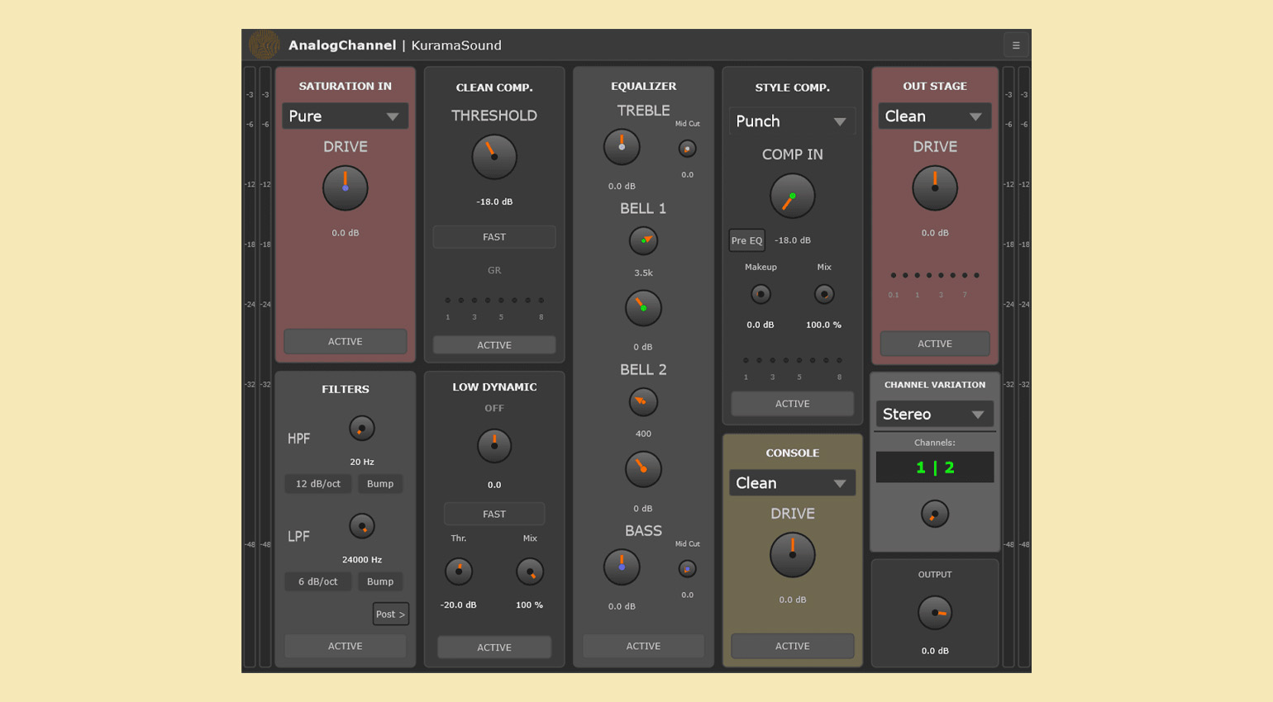Click the TREBLE gain knob

(622, 148)
